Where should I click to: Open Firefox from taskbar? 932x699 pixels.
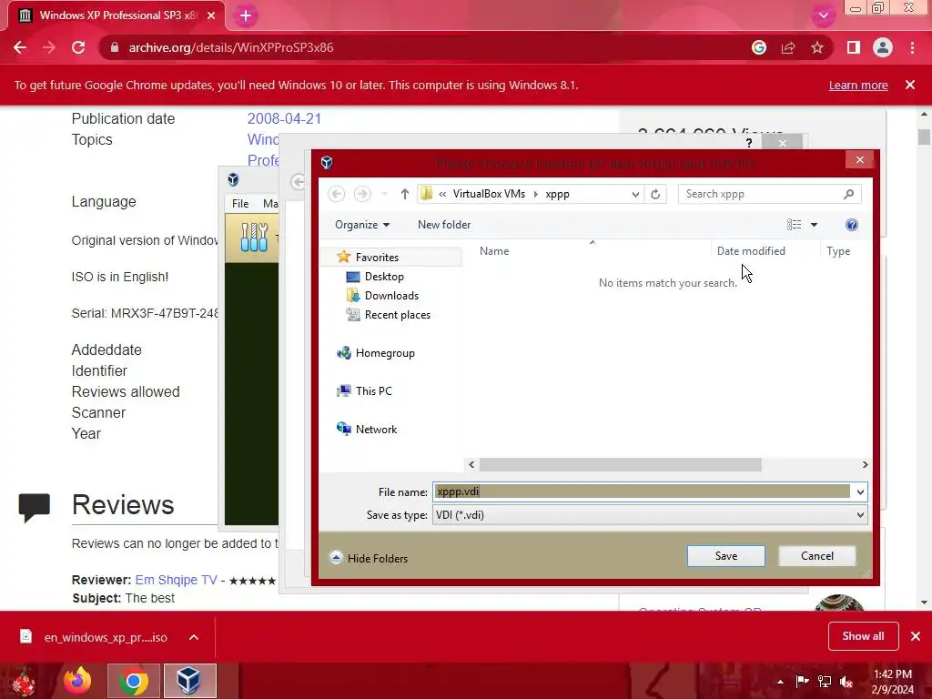coord(78,681)
